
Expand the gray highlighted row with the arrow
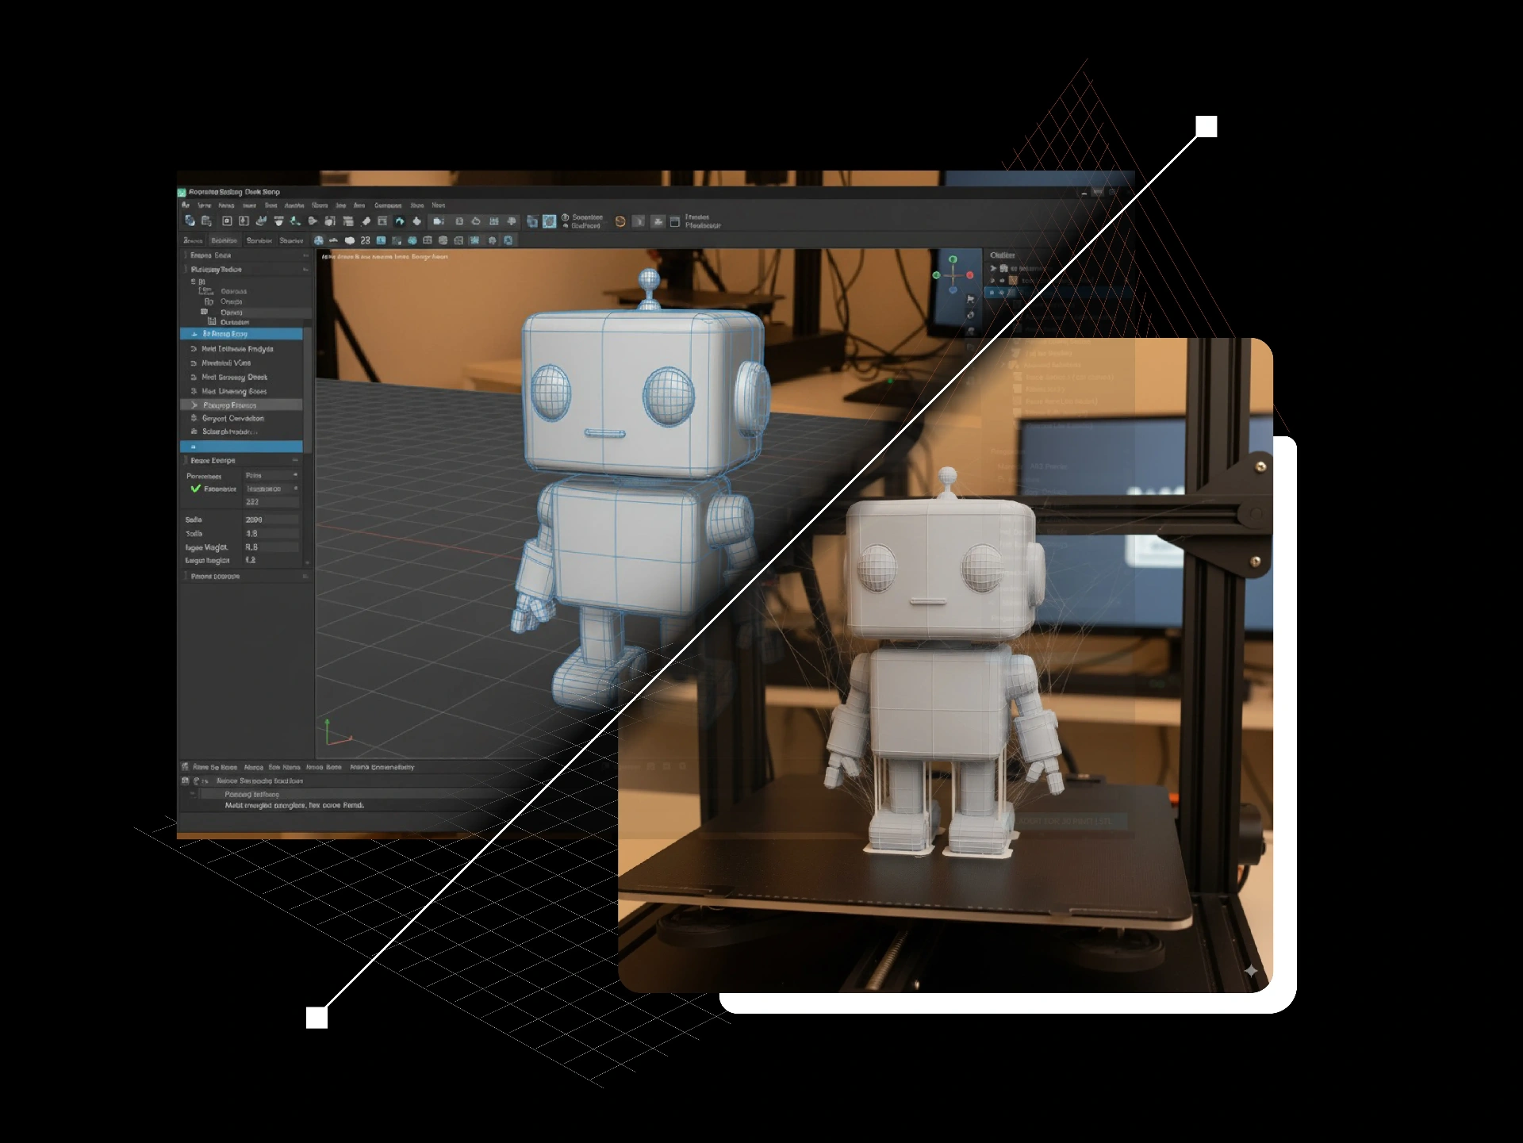pyautogui.click(x=241, y=405)
